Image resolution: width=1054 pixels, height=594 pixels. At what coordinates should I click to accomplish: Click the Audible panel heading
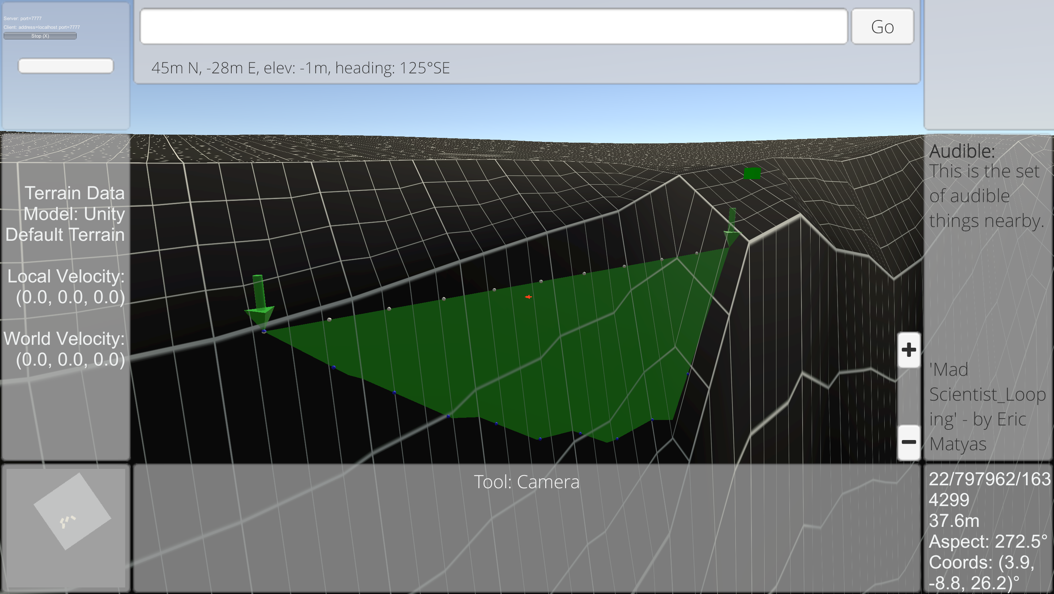962,151
